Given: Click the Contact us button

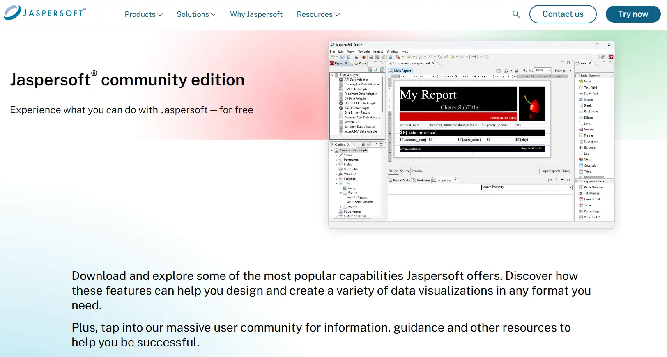Looking at the screenshot, I should tap(563, 14).
